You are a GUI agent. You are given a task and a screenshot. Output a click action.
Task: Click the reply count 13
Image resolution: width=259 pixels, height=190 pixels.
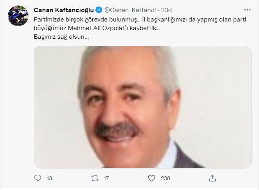tap(49, 178)
